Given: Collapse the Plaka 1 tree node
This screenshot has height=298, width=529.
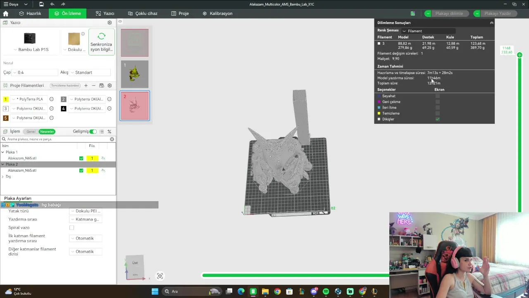Looking at the screenshot, I should (x=3, y=152).
